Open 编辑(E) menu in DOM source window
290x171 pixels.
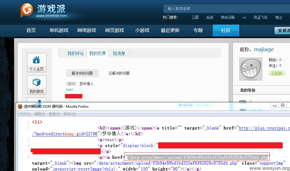point(40,114)
